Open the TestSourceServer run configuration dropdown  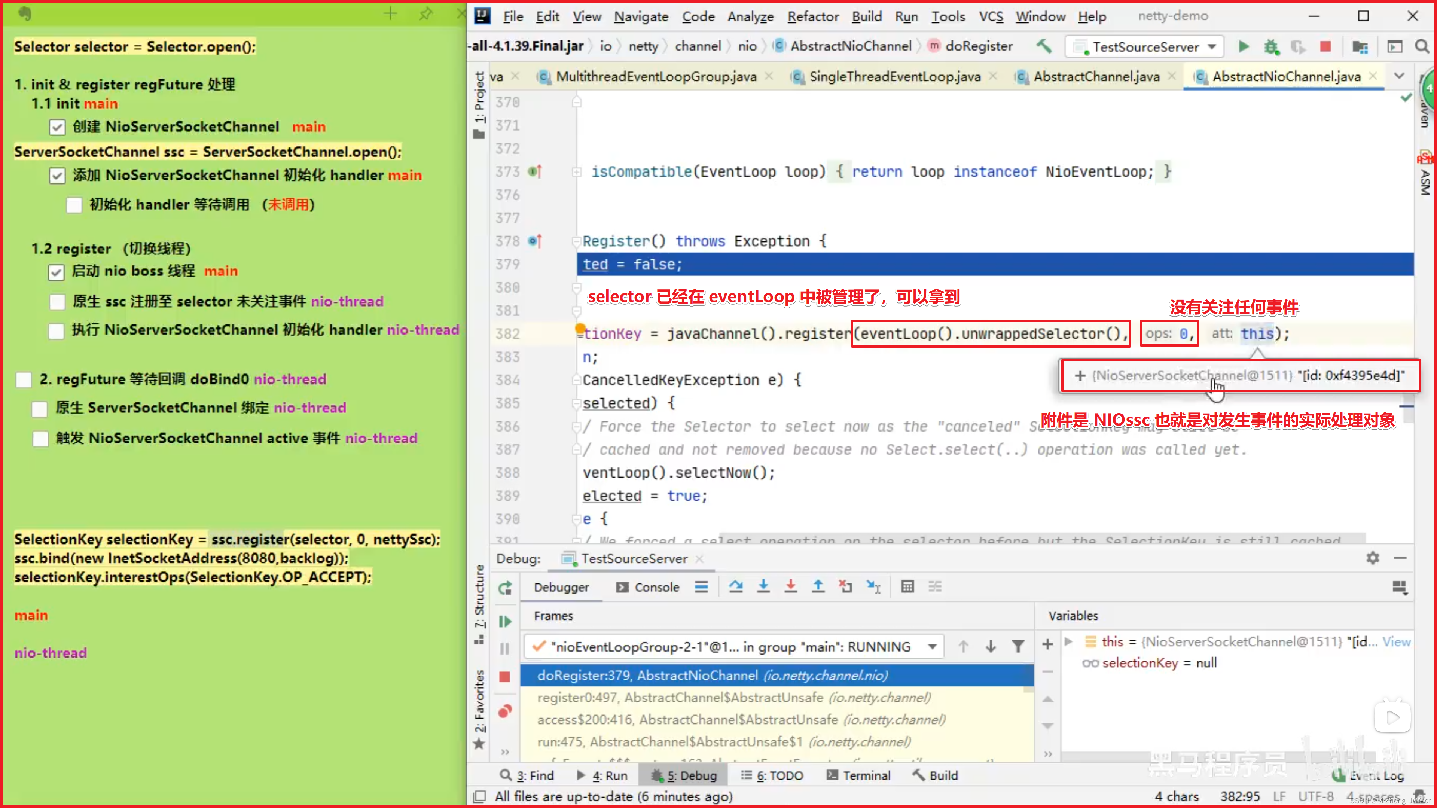(1145, 46)
